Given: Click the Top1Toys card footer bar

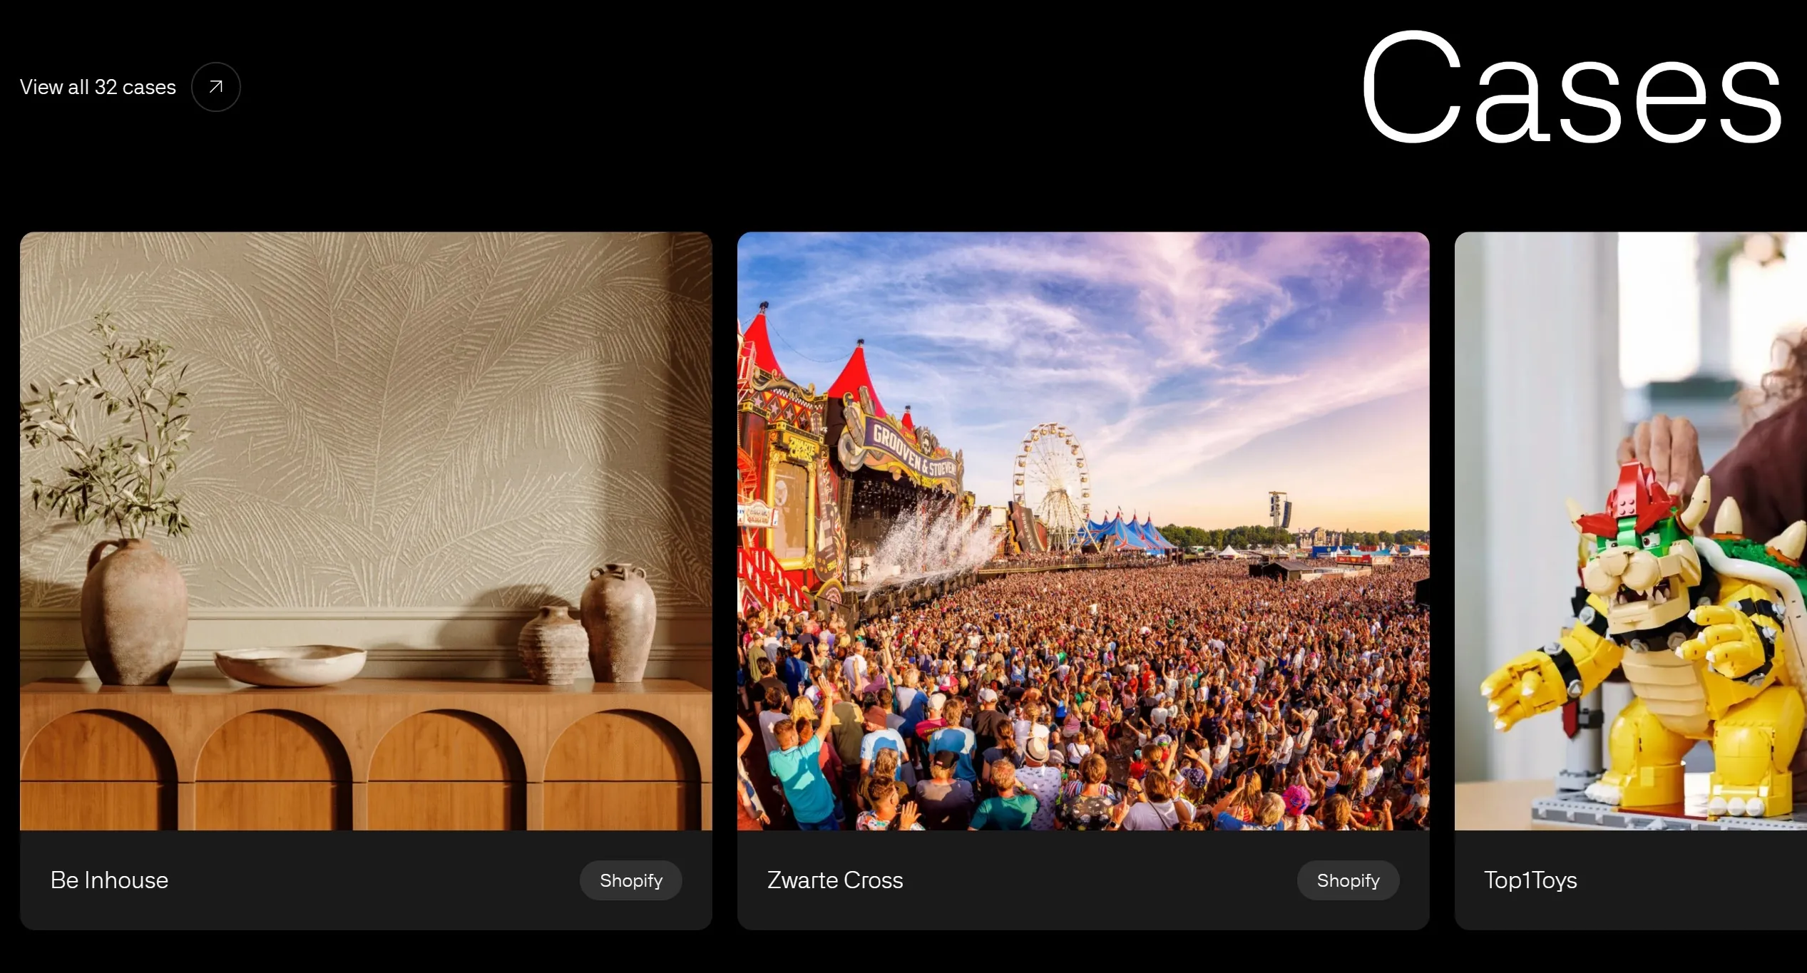Looking at the screenshot, I should coord(1631,880).
